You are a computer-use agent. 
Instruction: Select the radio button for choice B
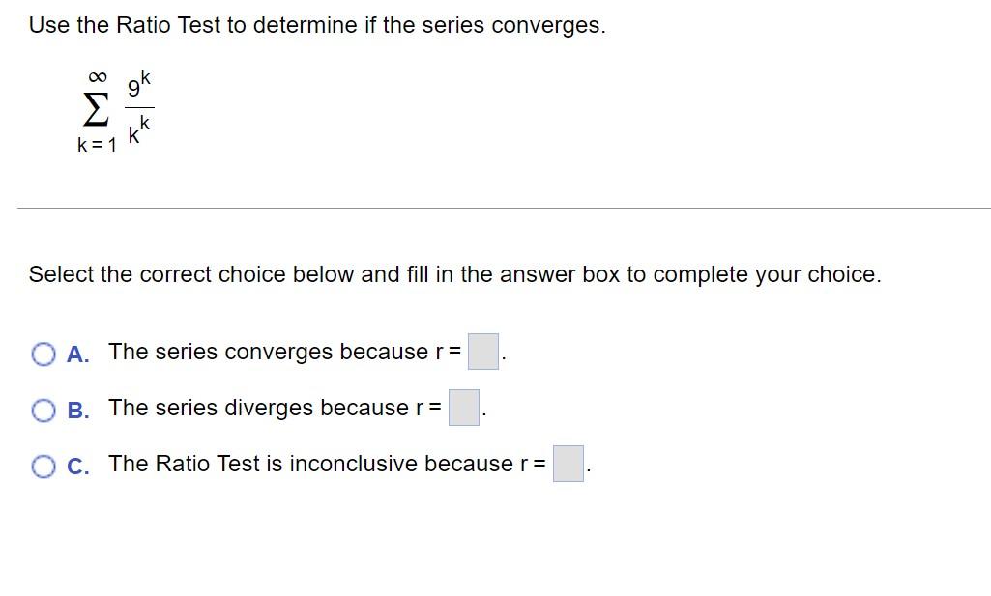point(43,411)
